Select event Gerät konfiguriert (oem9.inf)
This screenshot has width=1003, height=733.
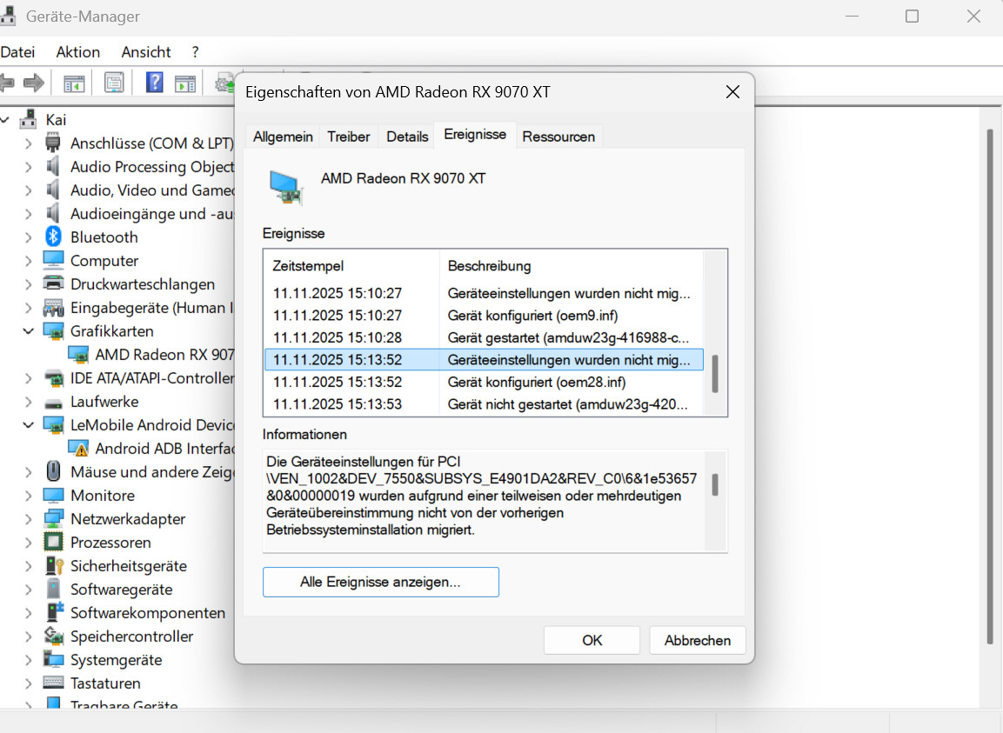point(485,316)
